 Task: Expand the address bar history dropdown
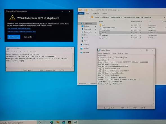pos(164,17)
